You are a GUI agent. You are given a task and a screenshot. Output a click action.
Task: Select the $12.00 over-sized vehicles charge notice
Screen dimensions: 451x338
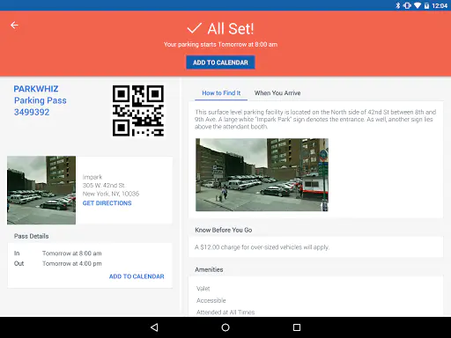click(262, 247)
